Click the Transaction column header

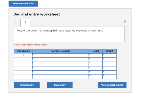23,51
